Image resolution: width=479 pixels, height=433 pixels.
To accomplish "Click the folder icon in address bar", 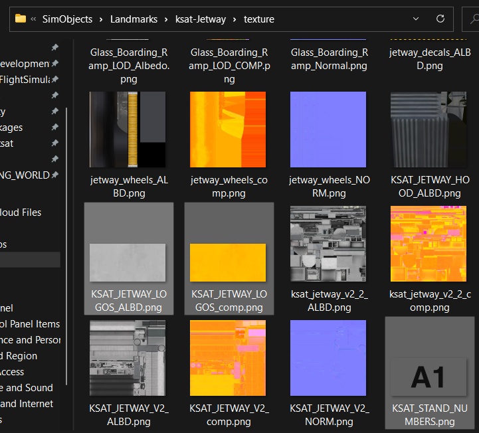I will 21,19.
